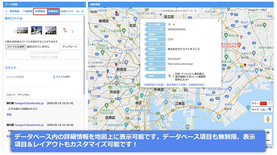
Task: Submit with the コメント button
Action: pyautogui.click(x=11, y=95)
